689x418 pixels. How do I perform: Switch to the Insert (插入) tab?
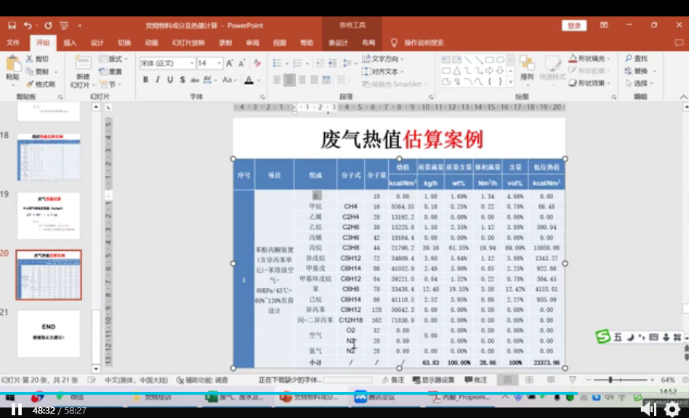coord(70,43)
